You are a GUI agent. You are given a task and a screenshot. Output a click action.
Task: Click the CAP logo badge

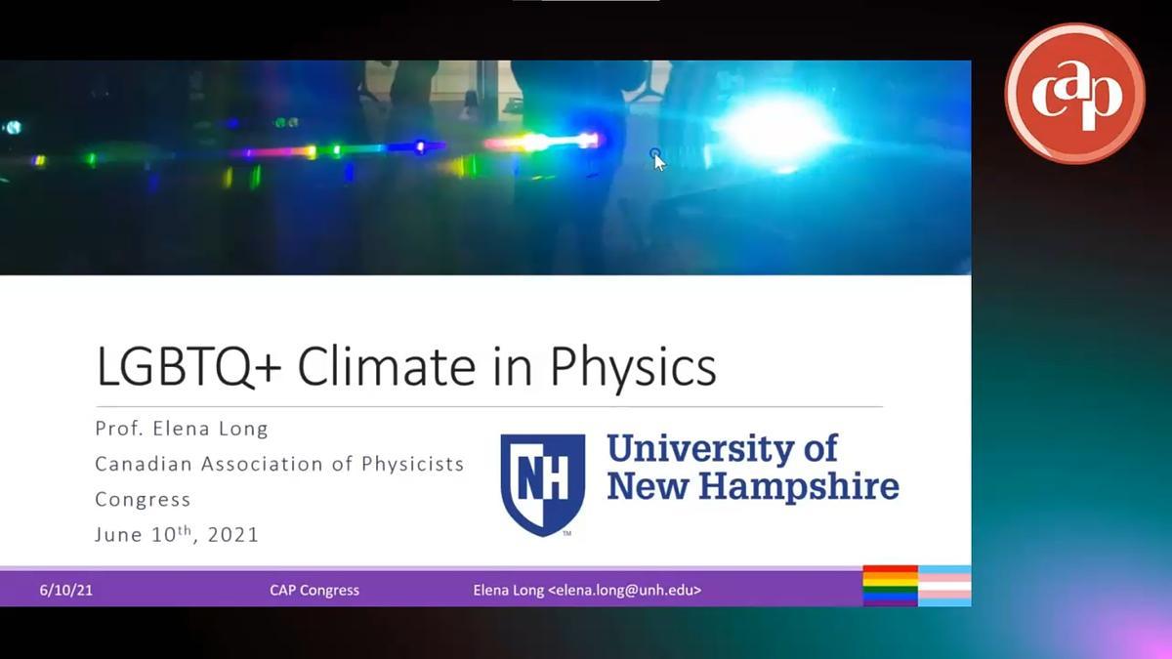click(x=1074, y=93)
